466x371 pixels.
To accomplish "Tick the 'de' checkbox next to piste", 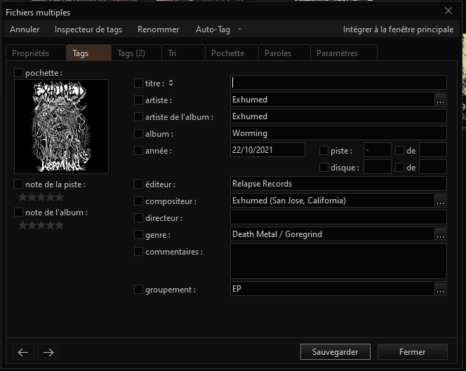I will pos(400,151).
